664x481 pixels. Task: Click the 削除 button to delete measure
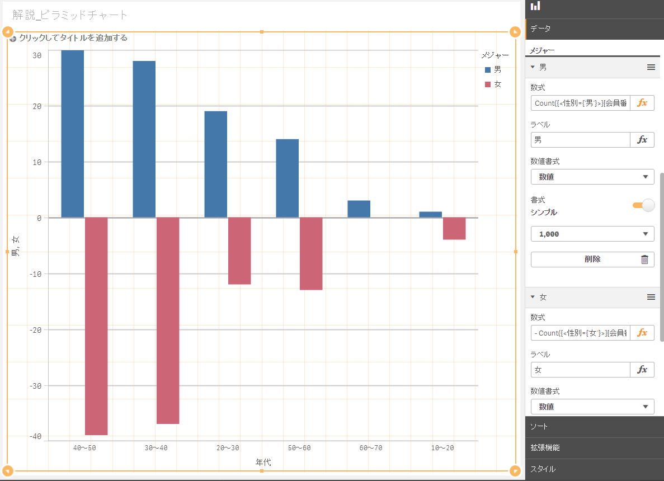(592, 260)
